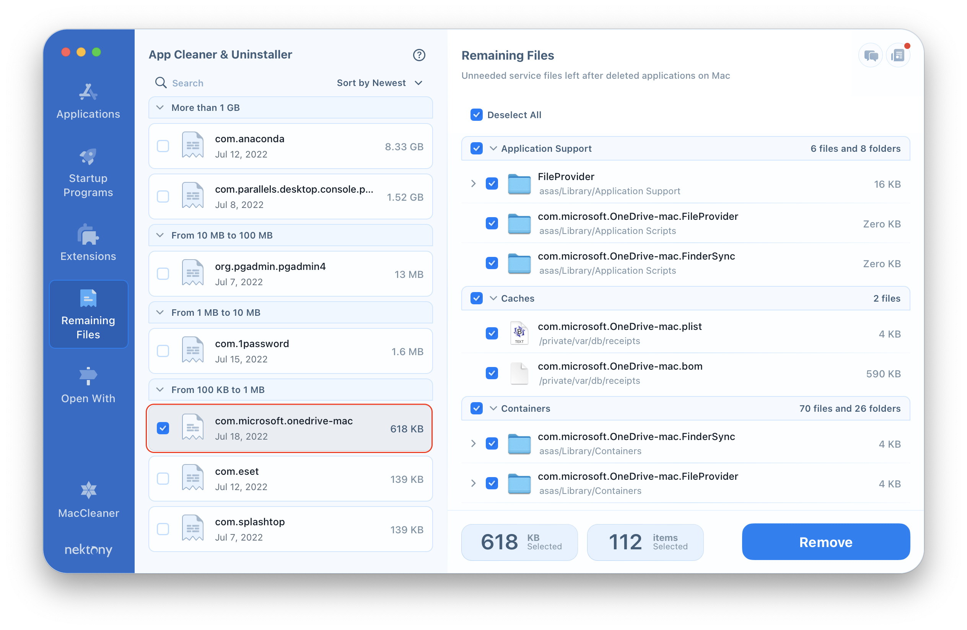Select the Open With sidebar icon
Image resolution: width=967 pixels, height=630 pixels.
[87, 377]
